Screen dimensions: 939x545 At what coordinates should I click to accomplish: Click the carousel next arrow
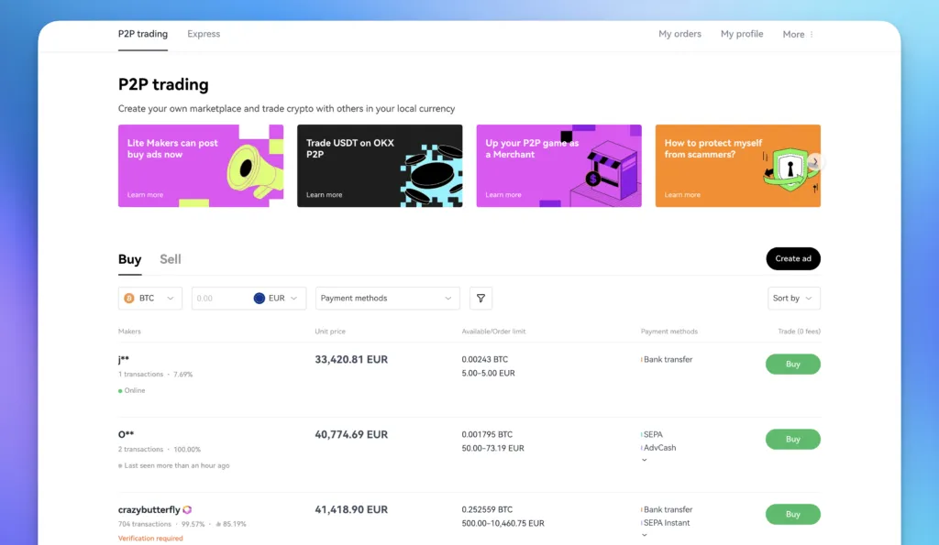(x=814, y=162)
